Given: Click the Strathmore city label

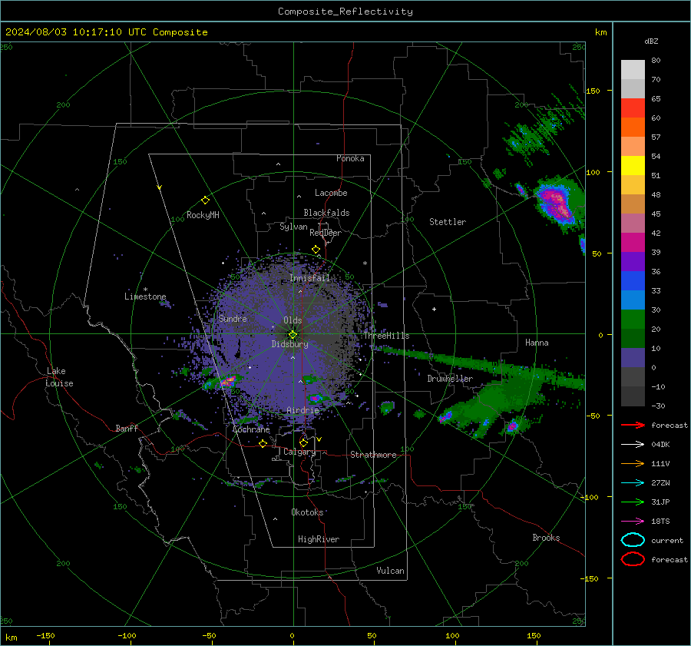Looking at the screenshot, I should coord(373,455).
